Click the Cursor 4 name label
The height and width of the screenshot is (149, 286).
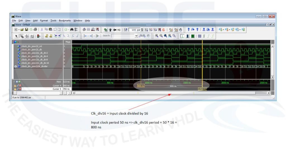57,85
